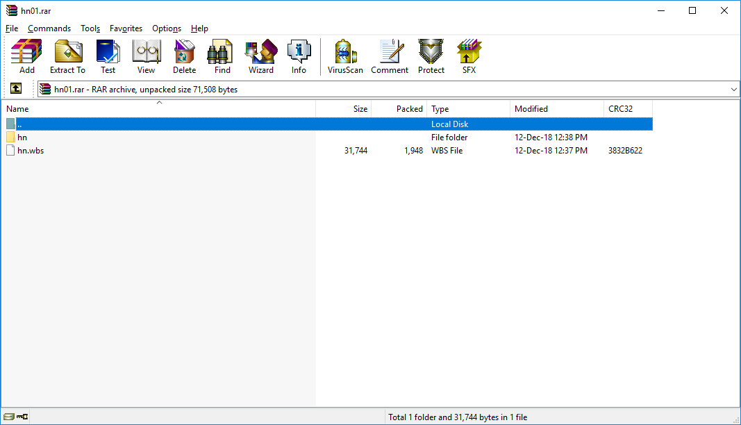
Task: Click the archive path text in address bar
Action: coord(146,90)
